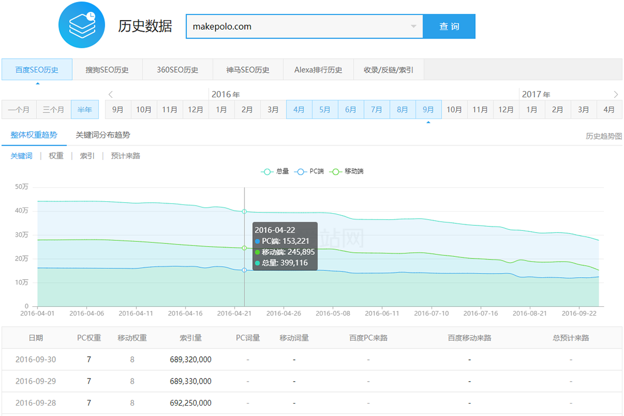
Task: Toggle the 总量 legend series
Action: click(276, 172)
